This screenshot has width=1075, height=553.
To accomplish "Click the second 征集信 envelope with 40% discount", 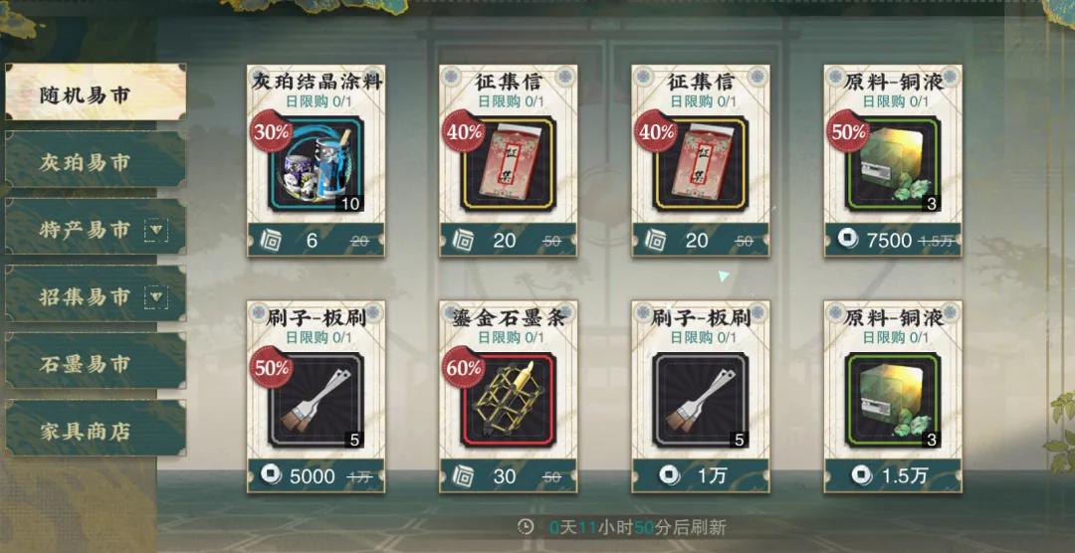I will click(x=700, y=164).
